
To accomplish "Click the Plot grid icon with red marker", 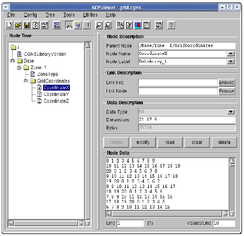I will (138, 25).
